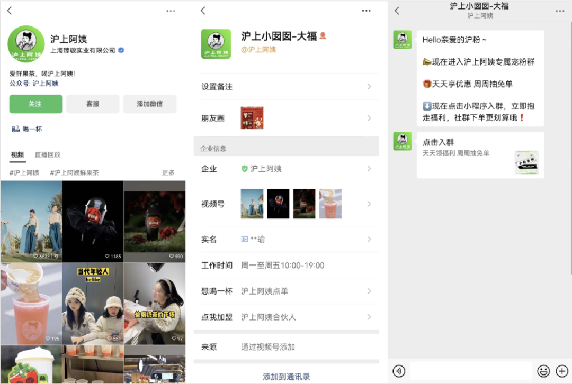572x384 pixels.
Task: Tap the blue verified badge beside 上海臻敬实业有限公司
Action: pos(121,50)
